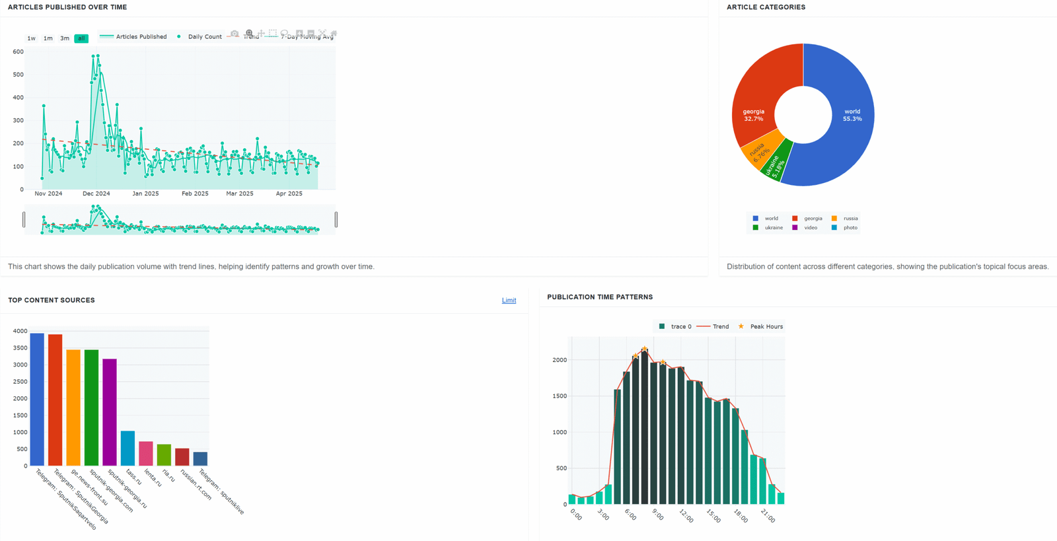
Task: Set chart range to 3m
Action: pos(65,38)
